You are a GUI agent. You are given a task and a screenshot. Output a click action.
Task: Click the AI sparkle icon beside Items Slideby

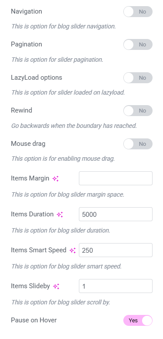56,286
